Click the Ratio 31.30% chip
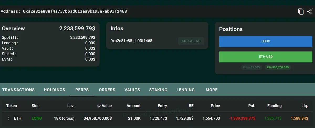This screenshot has height=128, width=315. [x=251, y=67]
